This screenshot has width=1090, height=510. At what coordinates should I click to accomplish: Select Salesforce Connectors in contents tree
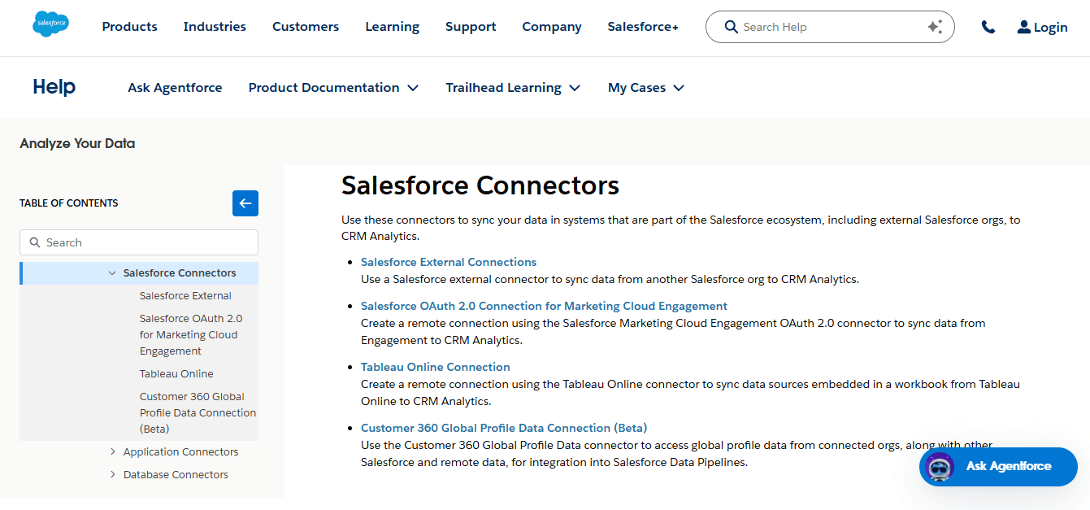click(180, 273)
